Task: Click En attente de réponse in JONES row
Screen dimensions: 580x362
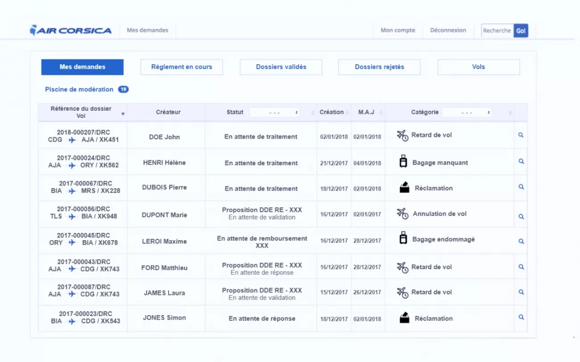Action: pos(262,319)
